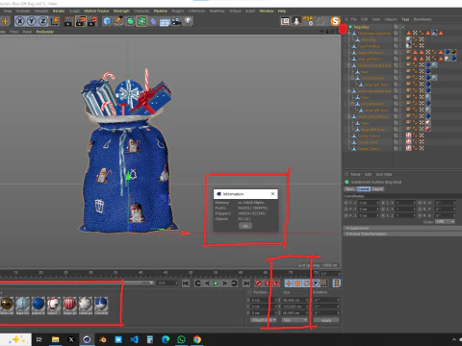Select the Candy Cane.2 object
462x346 pixels.
(x=369, y=136)
